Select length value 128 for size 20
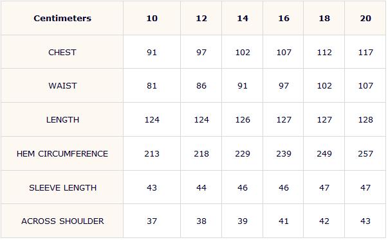The image size is (388, 240). tap(365, 120)
